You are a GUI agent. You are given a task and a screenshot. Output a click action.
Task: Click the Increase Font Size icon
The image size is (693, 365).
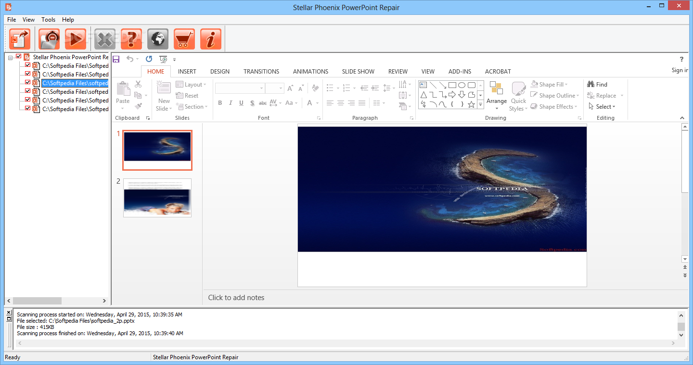pos(290,88)
